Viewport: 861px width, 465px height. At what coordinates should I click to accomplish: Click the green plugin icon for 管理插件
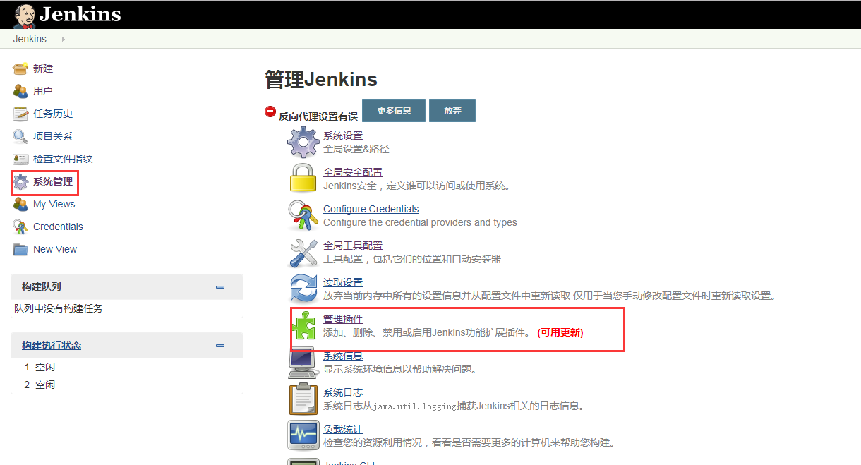click(303, 325)
